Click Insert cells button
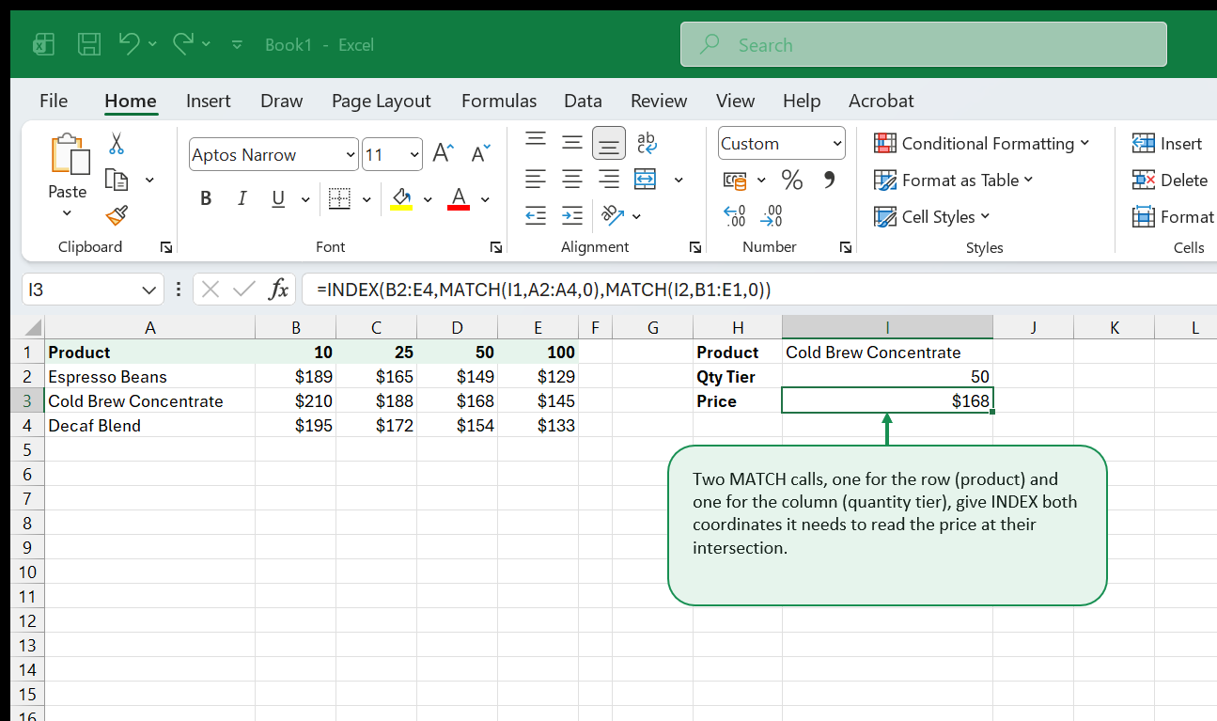 (1168, 144)
